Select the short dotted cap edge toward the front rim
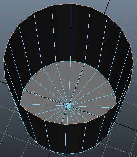The height and width of the screenshot is (157, 137). (65, 115)
